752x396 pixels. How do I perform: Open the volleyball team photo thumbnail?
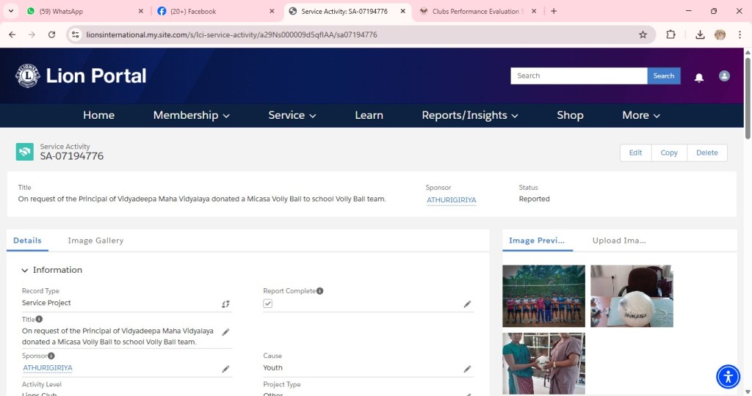(x=543, y=296)
